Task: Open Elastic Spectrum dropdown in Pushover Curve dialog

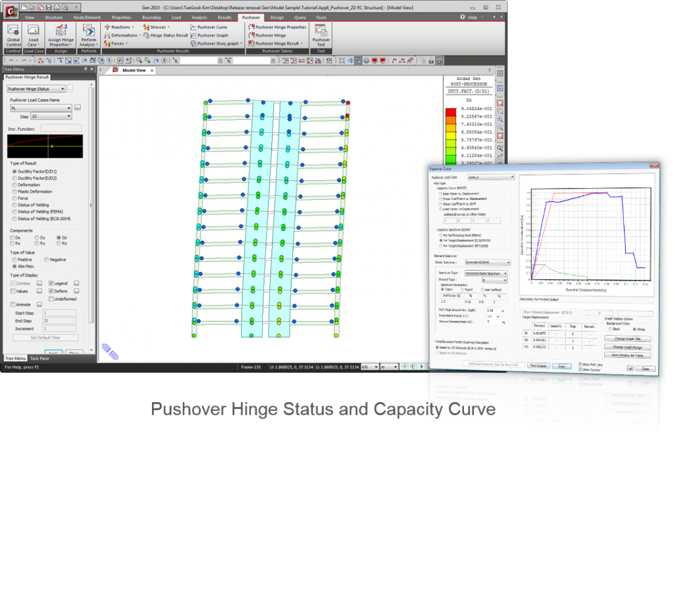Action: pos(488,263)
